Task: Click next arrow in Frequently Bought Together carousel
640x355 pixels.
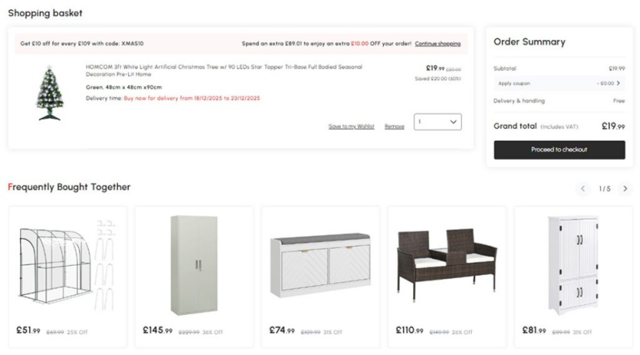Action: (x=625, y=189)
